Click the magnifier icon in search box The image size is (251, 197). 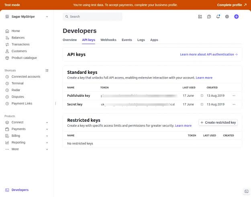67,16
